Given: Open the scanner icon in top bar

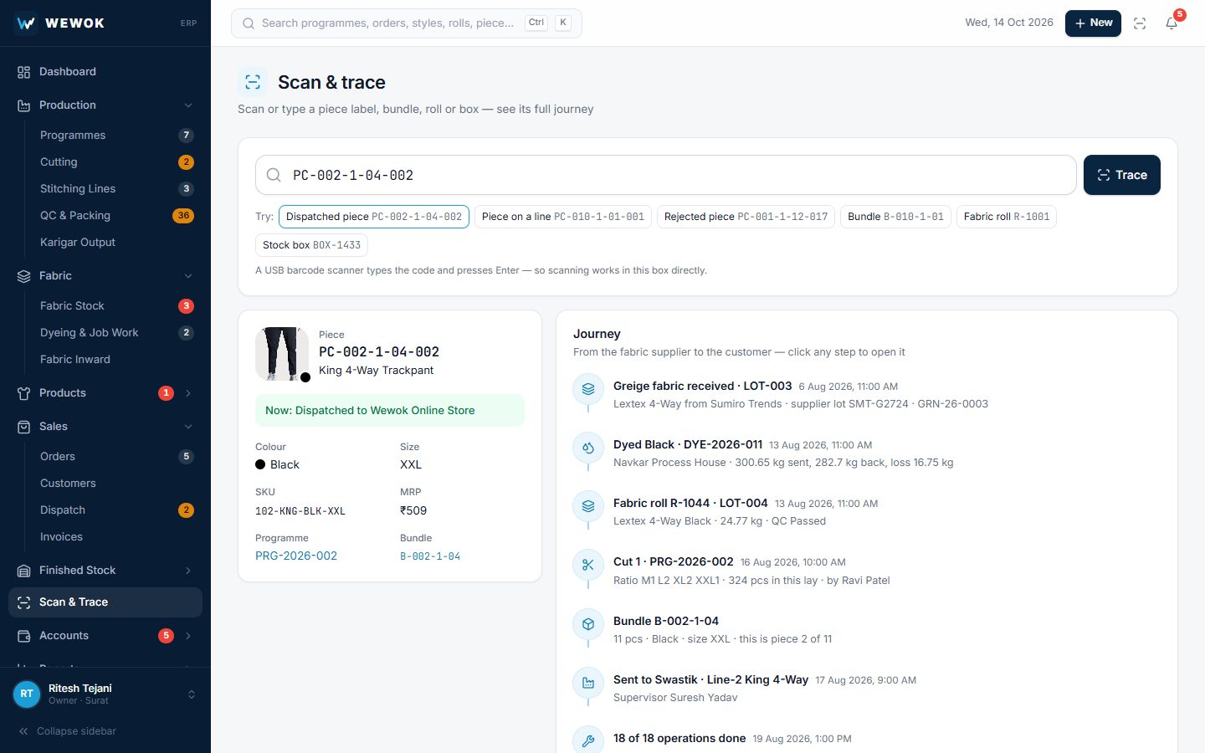Looking at the screenshot, I should [1140, 23].
